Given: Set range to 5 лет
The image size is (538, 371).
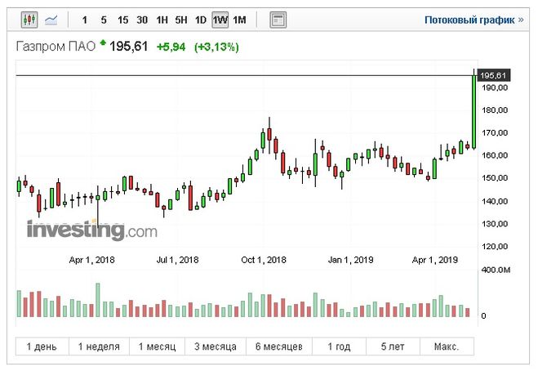Looking at the screenshot, I should coord(393,346).
